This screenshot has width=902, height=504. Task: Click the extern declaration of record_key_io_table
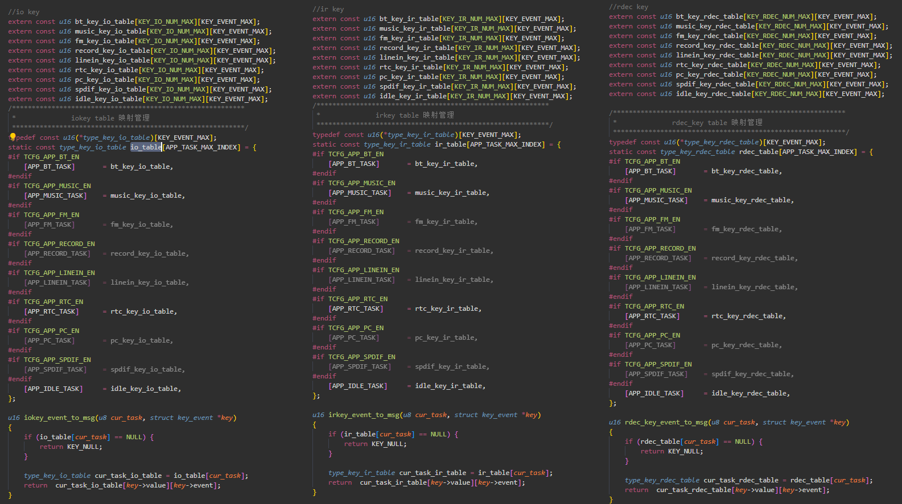[142, 51]
